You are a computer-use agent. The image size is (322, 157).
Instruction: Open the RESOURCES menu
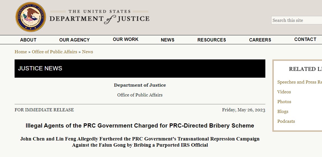[x=211, y=40]
